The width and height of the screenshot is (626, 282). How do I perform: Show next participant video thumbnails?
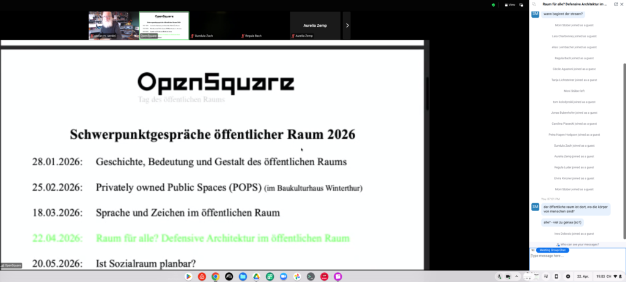tap(347, 25)
